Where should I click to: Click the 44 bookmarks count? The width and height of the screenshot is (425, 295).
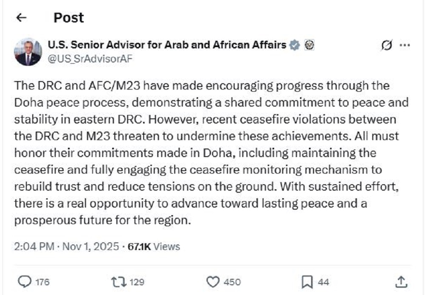click(x=323, y=282)
